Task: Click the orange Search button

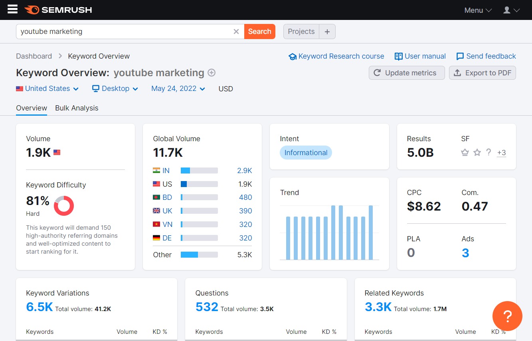Action: 260,32
